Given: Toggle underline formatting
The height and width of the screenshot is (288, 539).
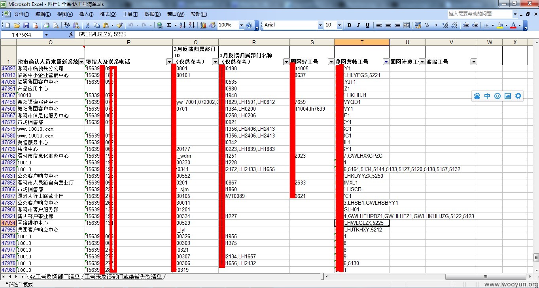Looking at the screenshot, I should coord(367,25).
